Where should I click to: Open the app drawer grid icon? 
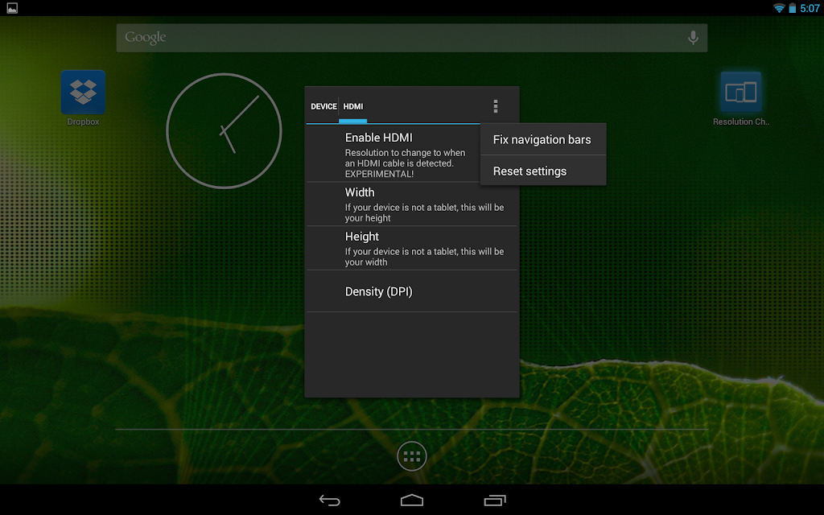pos(411,456)
